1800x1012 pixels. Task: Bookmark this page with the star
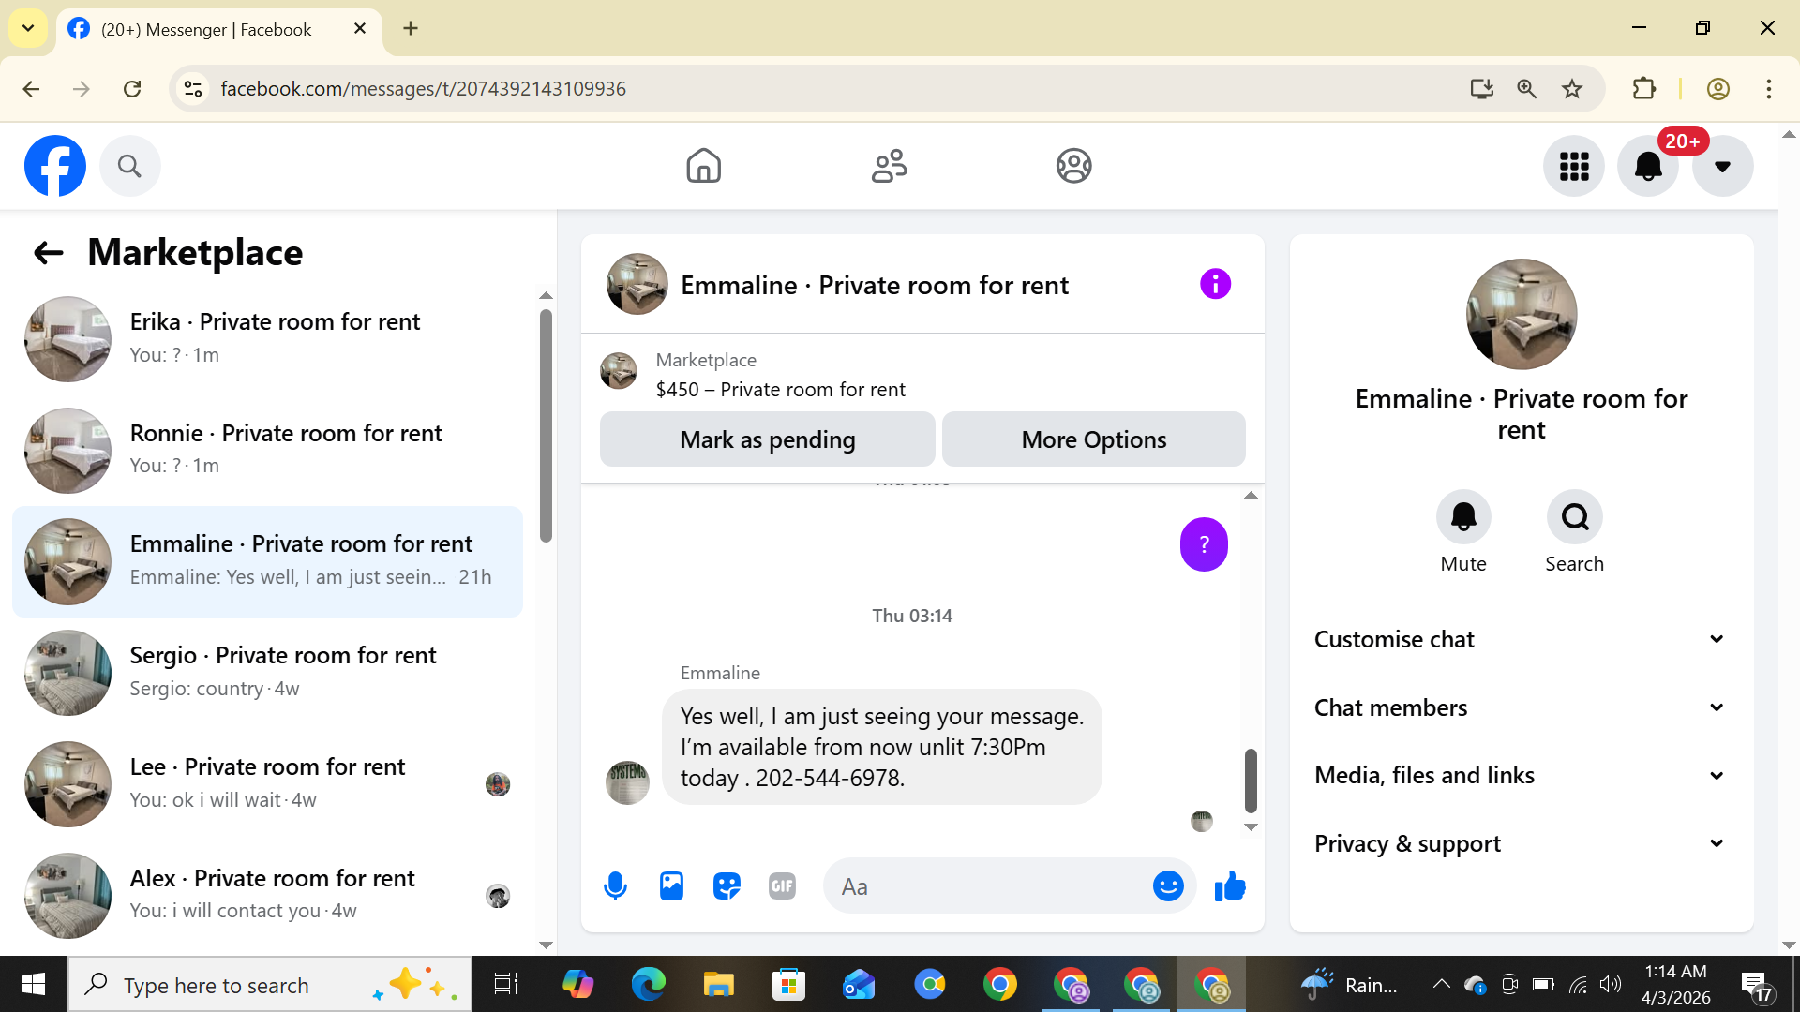(x=1572, y=89)
